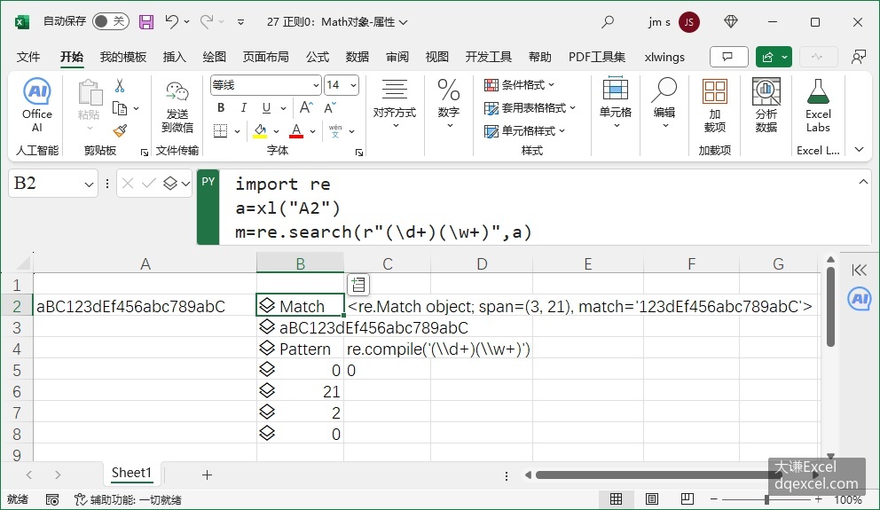Open Cell Styles menu
The height and width of the screenshot is (510, 880).
[x=525, y=131]
